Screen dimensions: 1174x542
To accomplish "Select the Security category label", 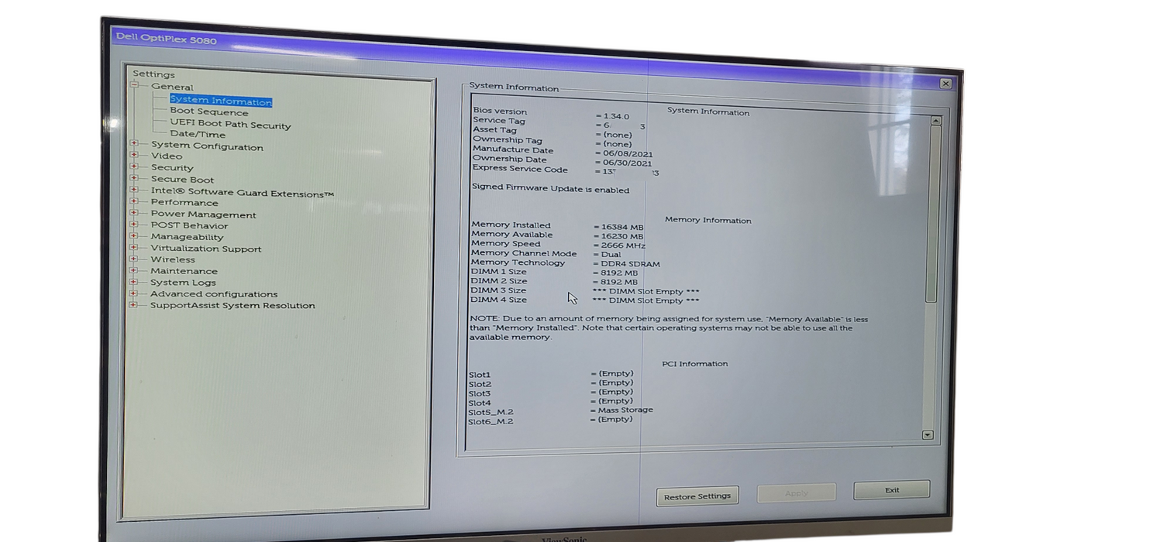I will click(x=172, y=167).
